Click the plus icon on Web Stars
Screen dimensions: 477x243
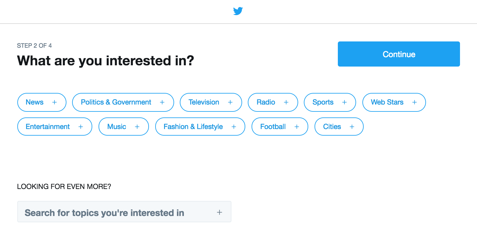(x=414, y=102)
